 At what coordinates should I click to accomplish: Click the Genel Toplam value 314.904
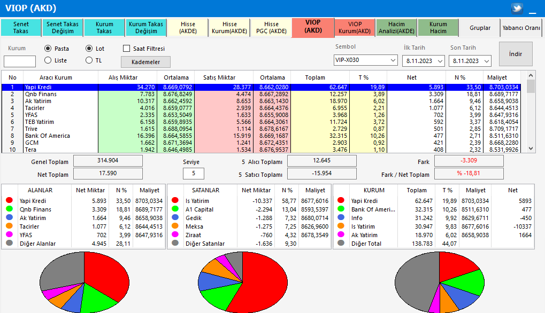coord(108,161)
